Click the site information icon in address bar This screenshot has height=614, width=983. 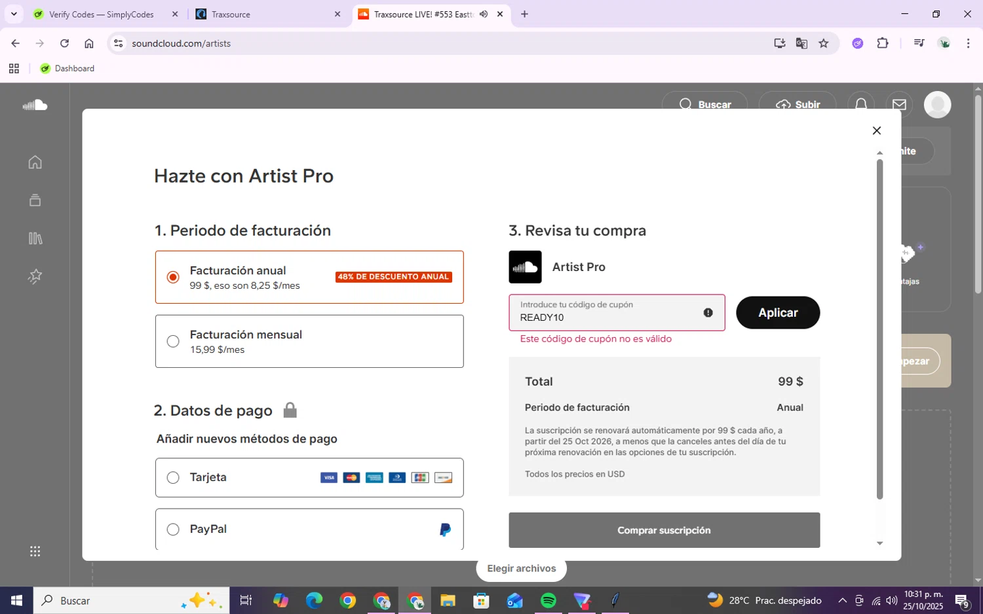point(118,43)
